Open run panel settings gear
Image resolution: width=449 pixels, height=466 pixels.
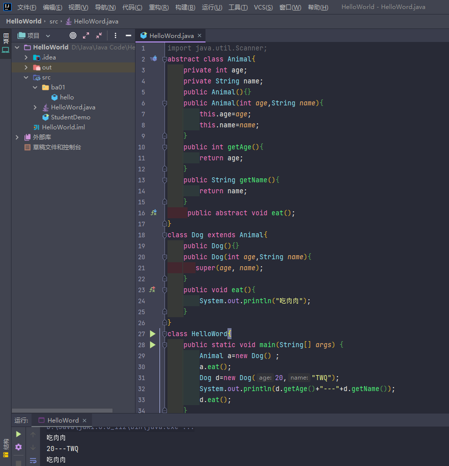(x=18, y=447)
